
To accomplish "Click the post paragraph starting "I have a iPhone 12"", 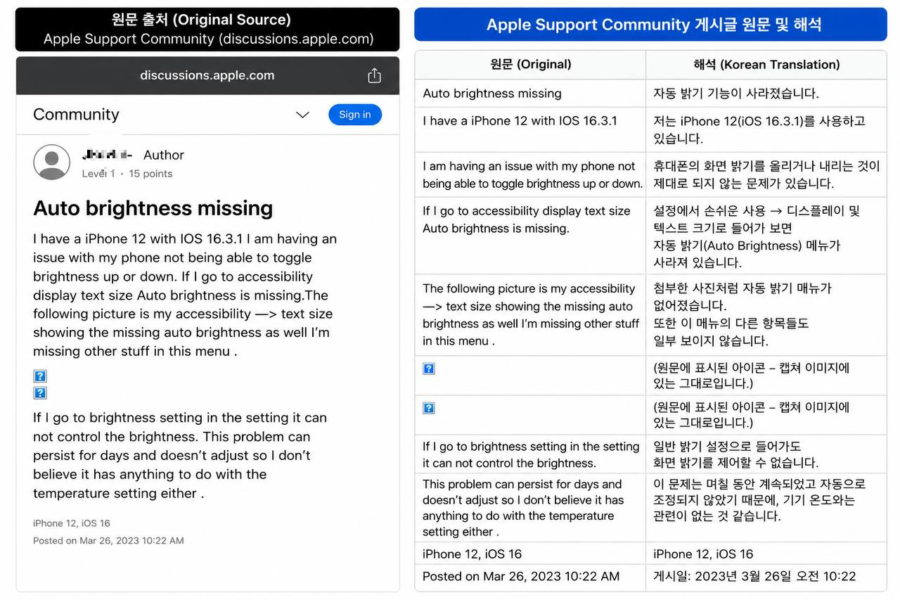I will coord(185,295).
